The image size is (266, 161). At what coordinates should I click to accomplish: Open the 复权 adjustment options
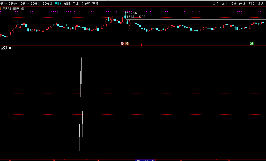(215, 4)
